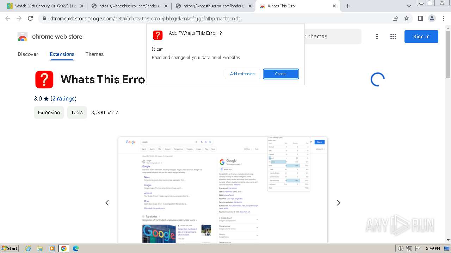The image size is (451, 253).
Task: Click in the Chrome address bar URL
Action: 145,19
